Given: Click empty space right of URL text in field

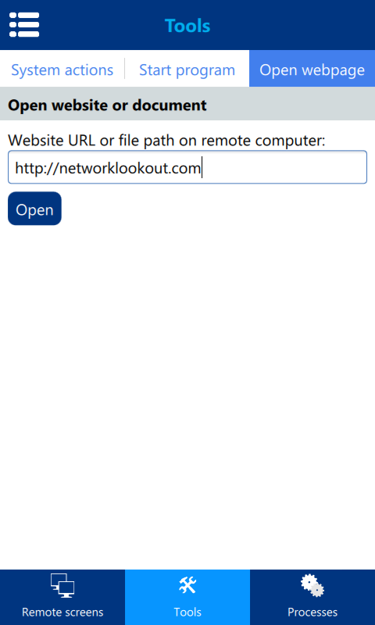Looking at the screenshot, I should point(283,167).
